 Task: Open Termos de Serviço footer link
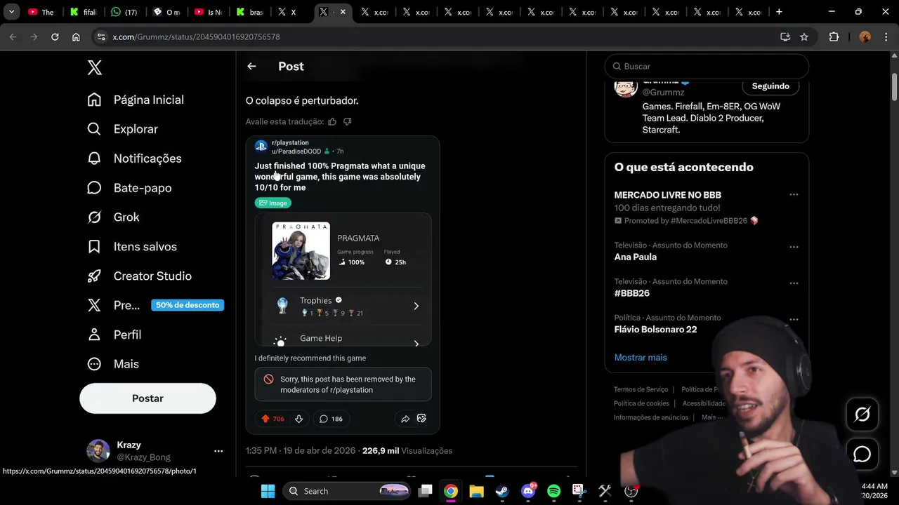641,389
